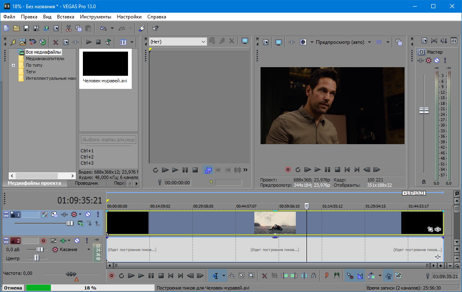The image size is (462, 292).
Task: Open the Инструменты menu
Action: pos(95,17)
